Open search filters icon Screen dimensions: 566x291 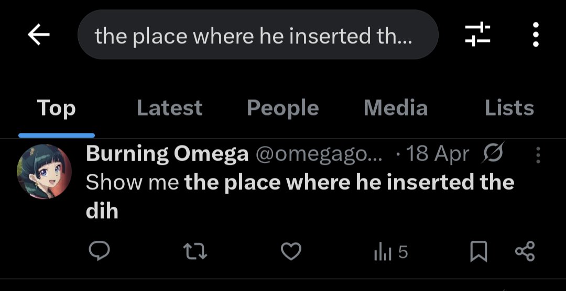(477, 34)
